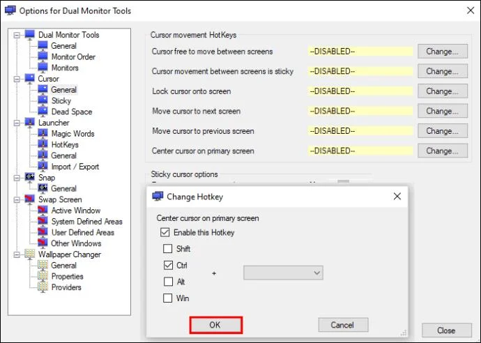Uncheck Enable this Hotkey checkbox
Image resolution: width=481 pixels, height=343 pixels.
(x=165, y=232)
